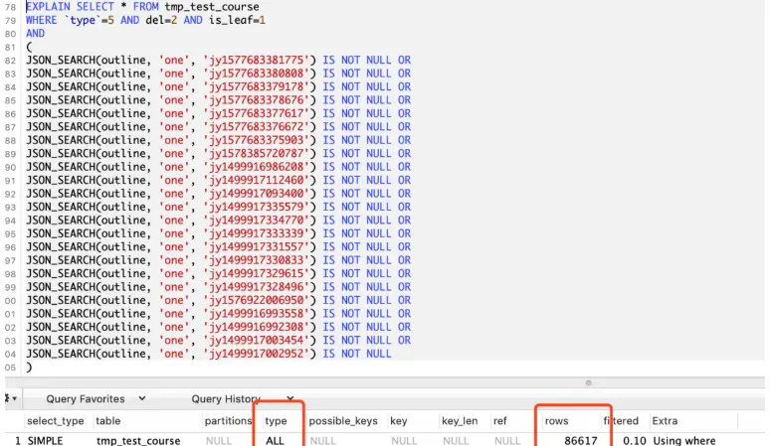
Task: Click line number 90 in the gutter
Action: coord(10,168)
